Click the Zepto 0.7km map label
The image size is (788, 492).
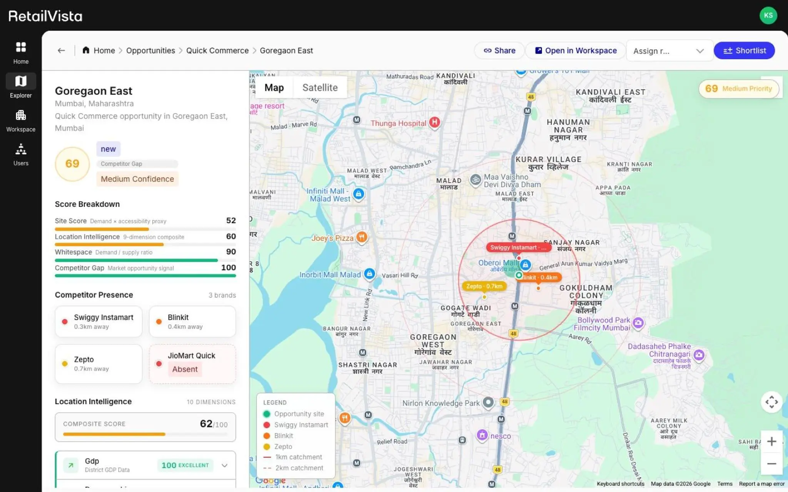(484, 286)
